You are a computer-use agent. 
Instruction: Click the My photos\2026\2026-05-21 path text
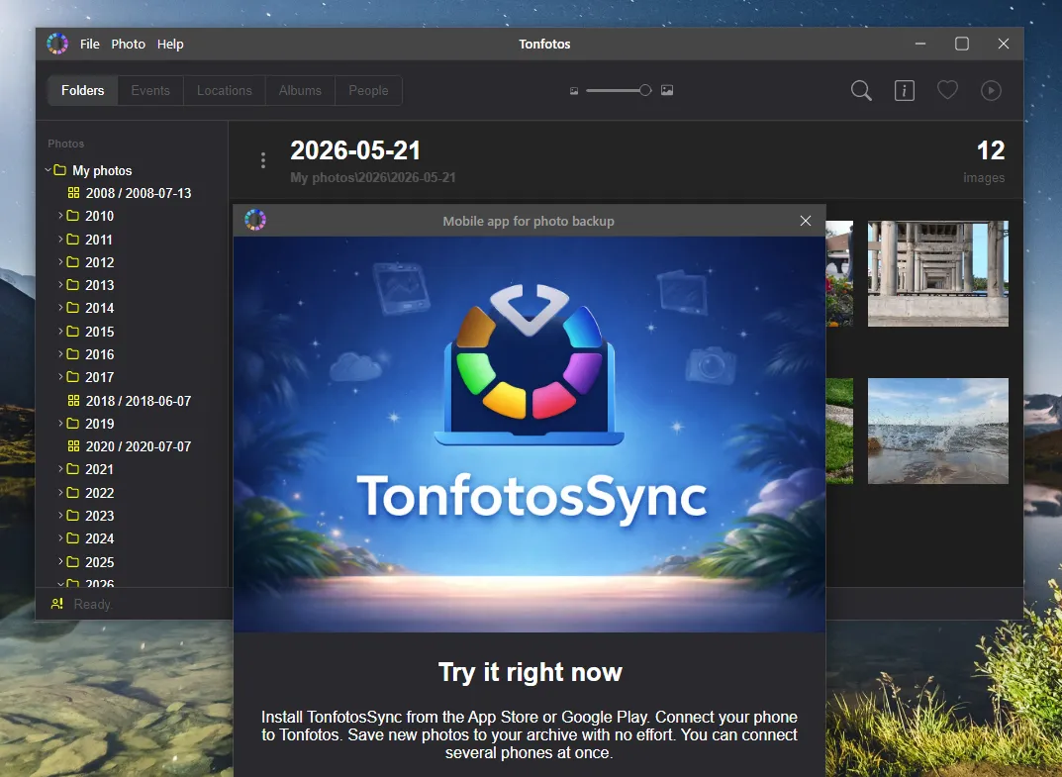[x=373, y=177]
